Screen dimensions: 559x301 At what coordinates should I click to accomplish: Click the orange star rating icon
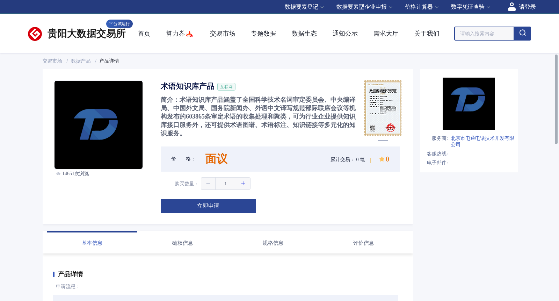382,159
